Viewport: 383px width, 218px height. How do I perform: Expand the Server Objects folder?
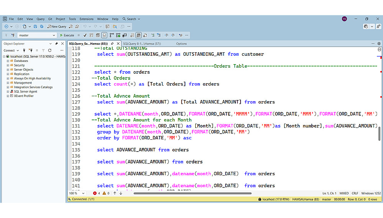tap(8, 69)
